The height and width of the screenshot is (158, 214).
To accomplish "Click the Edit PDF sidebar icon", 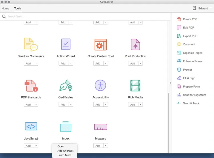I will (x=179, y=27).
